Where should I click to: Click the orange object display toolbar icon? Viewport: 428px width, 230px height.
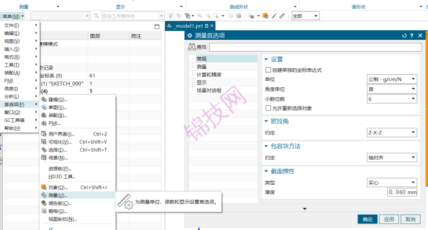(x=265, y=16)
